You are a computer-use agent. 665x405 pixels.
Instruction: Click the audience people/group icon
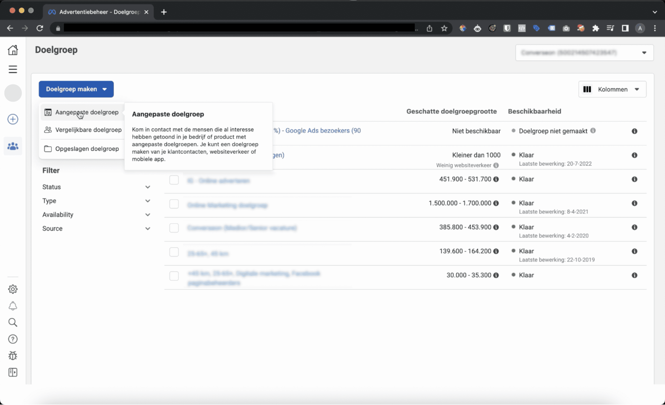point(13,146)
